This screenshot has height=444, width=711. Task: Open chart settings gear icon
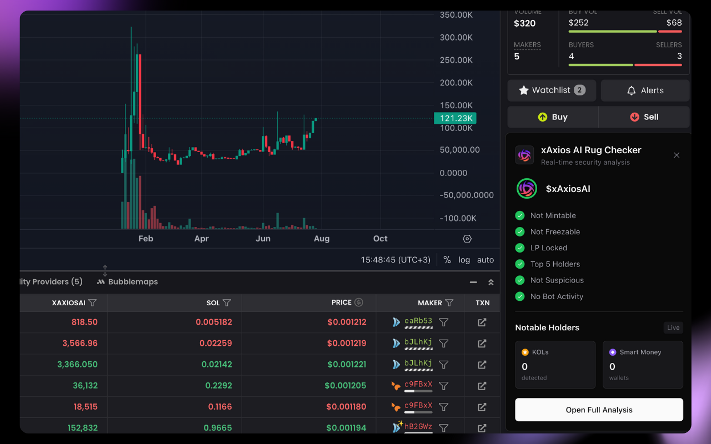pos(467,239)
